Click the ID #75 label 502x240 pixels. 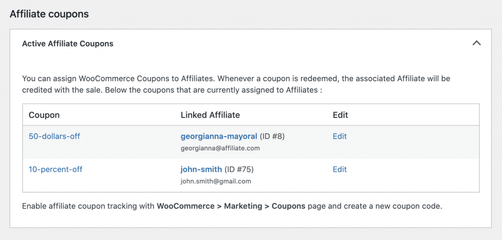point(239,169)
